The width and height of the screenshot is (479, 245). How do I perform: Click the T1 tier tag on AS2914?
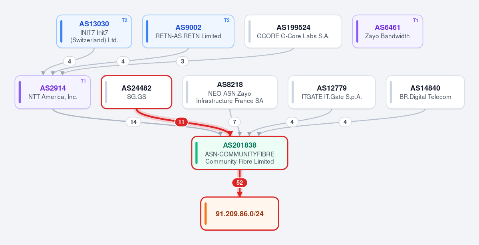pyautogui.click(x=83, y=81)
